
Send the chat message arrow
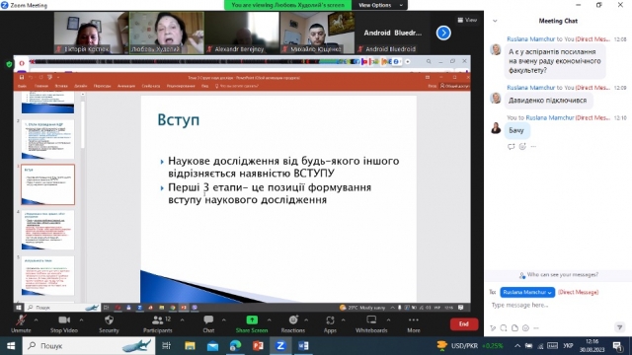(x=619, y=327)
